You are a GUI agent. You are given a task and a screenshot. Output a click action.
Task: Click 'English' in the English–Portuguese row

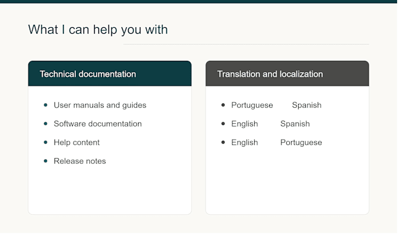point(245,143)
